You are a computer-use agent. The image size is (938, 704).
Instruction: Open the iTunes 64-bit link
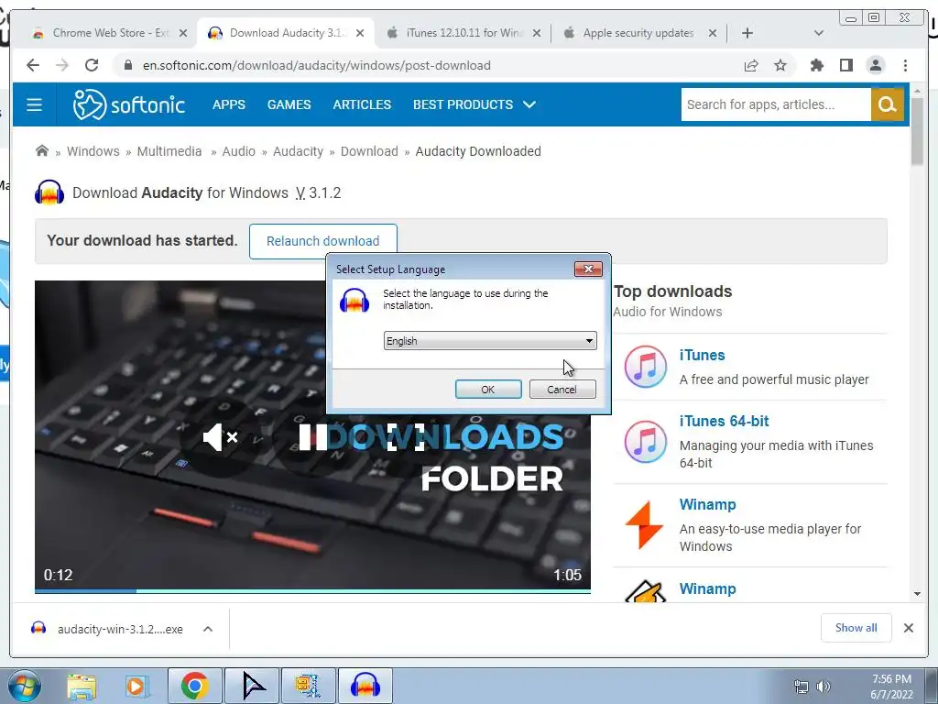pos(724,421)
